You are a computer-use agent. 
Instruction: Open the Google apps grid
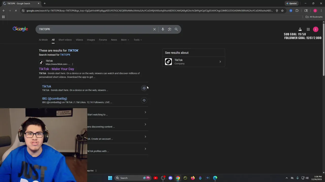pyautogui.click(x=308, y=29)
